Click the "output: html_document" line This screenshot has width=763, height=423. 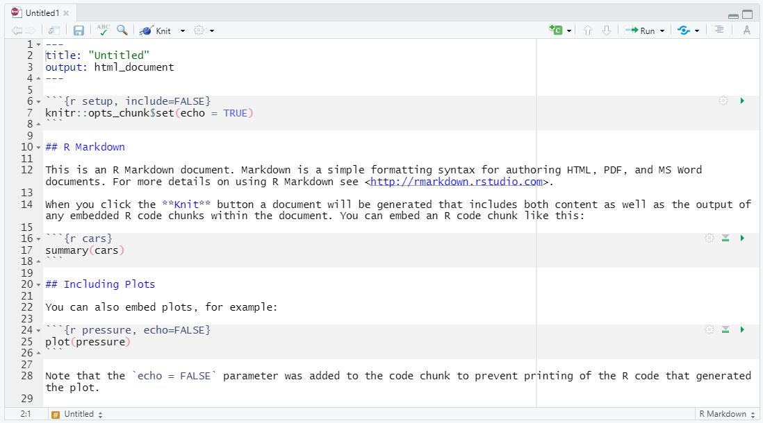click(x=110, y=67)
